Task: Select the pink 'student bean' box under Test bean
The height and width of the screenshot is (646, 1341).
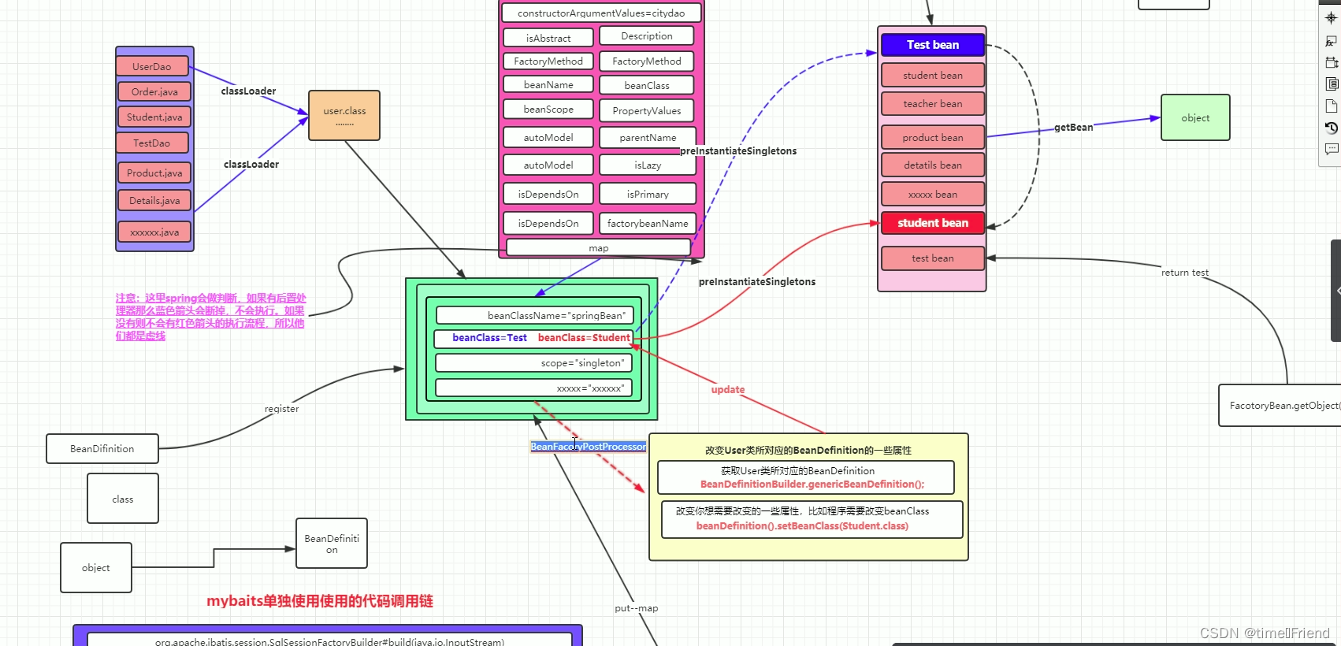Action: click(x=933, y=76)
